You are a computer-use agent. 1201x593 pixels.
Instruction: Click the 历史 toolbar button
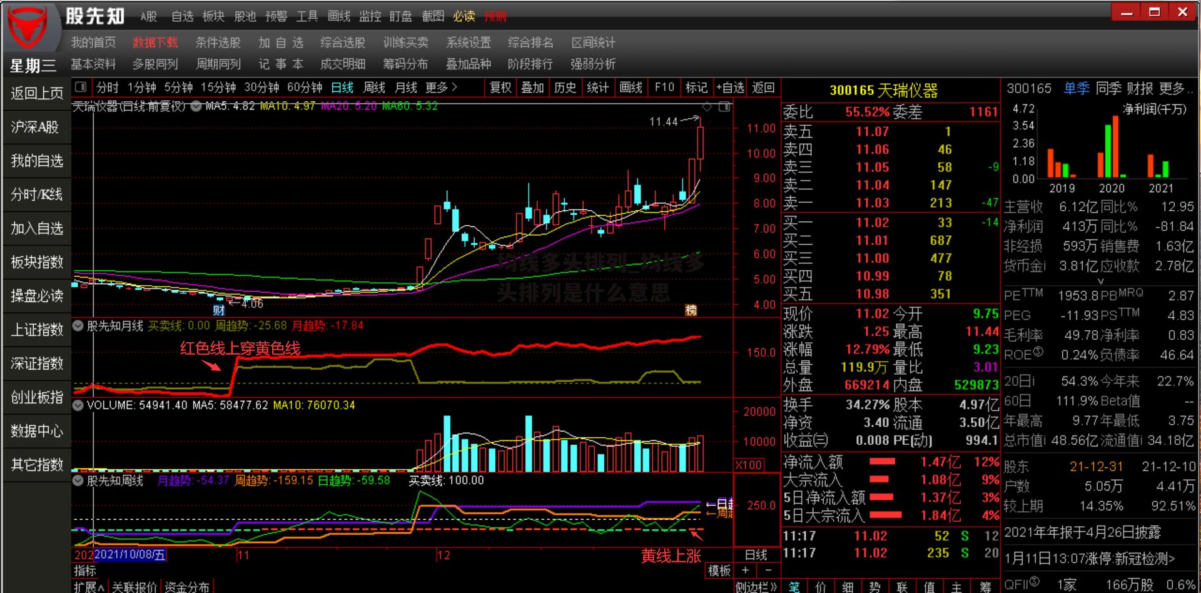point(565,88)
